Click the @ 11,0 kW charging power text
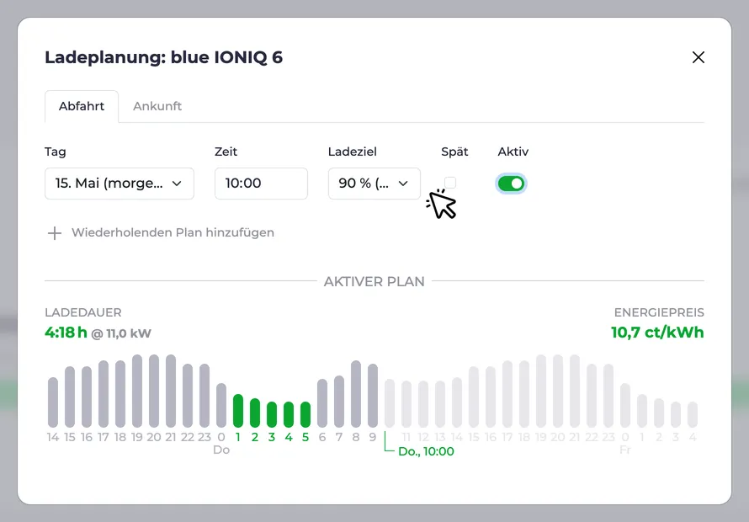The height and width of the screenshot is (522, 749). [121, 333]
